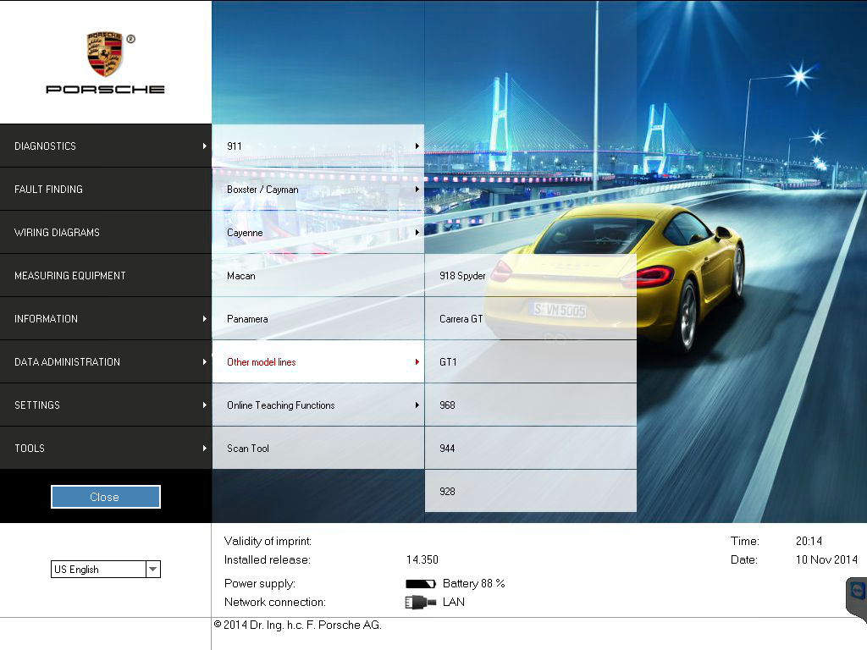This screenshot has height=650, width=867.
Task: Choose Measuring Equipment menu entry
Action: point(105,276)
